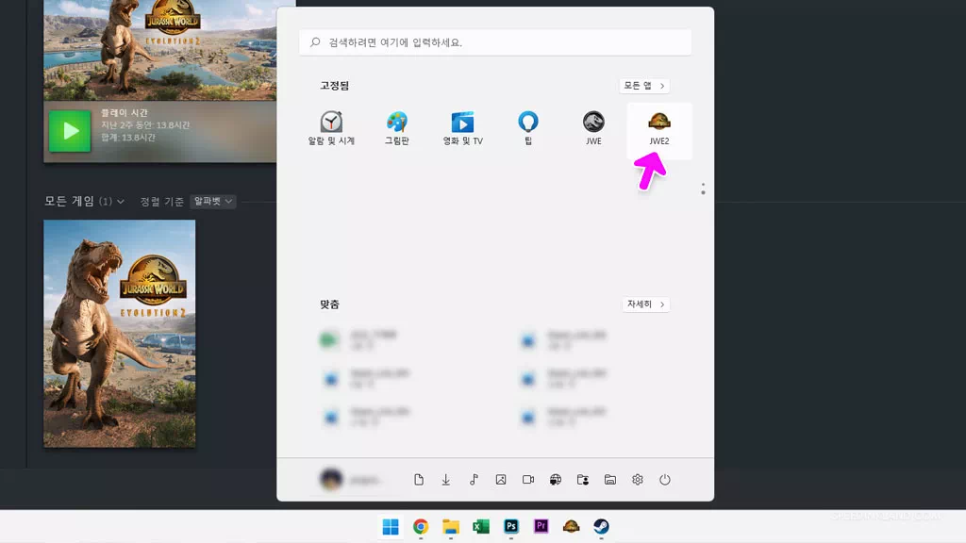
Task: Switch to Steam on the taskbar
Action: [601, 527]
